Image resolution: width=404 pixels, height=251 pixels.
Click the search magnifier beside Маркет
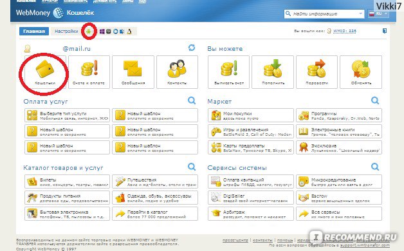tap(375, 100)
